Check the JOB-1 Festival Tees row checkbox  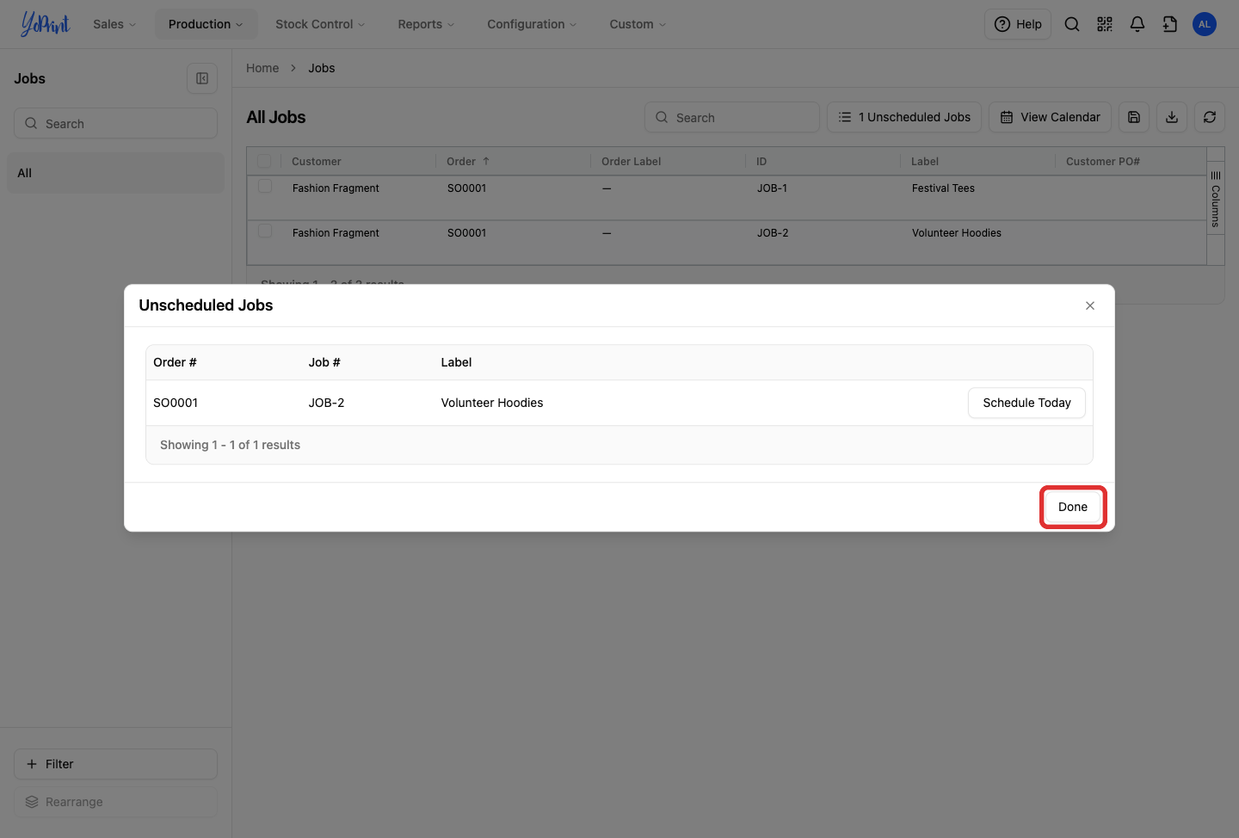pyautogui.click(x=265, y=187)
